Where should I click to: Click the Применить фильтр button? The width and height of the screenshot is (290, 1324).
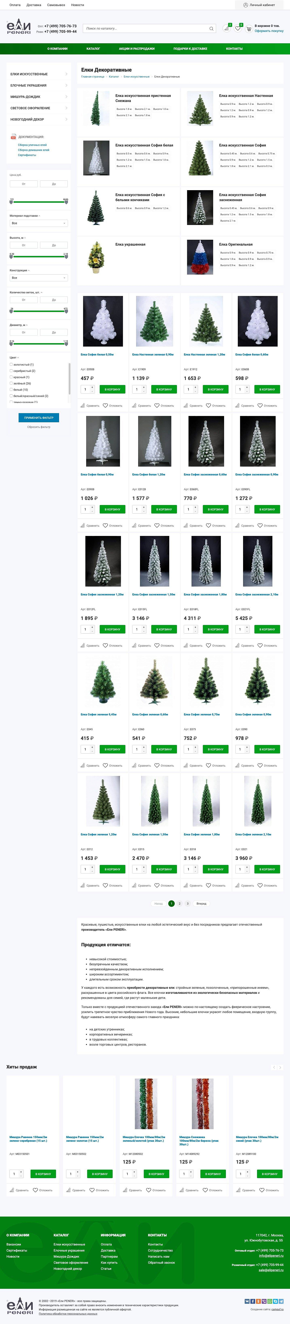point(38,417)
